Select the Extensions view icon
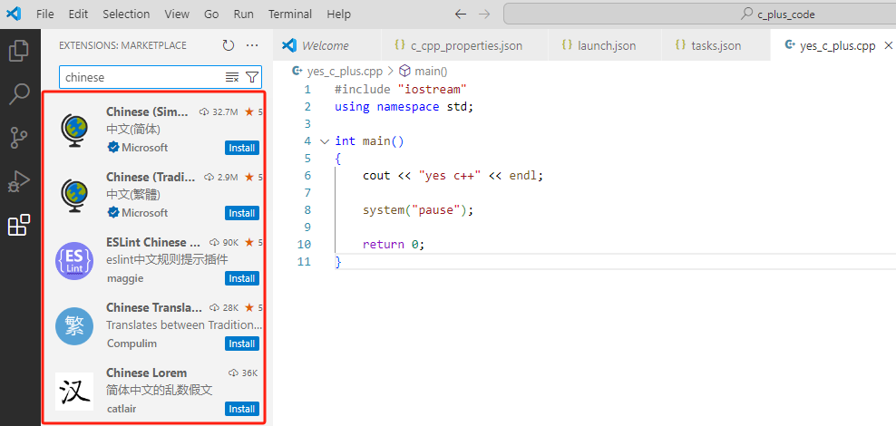This screenshot has height=426, width=896. 19,226
